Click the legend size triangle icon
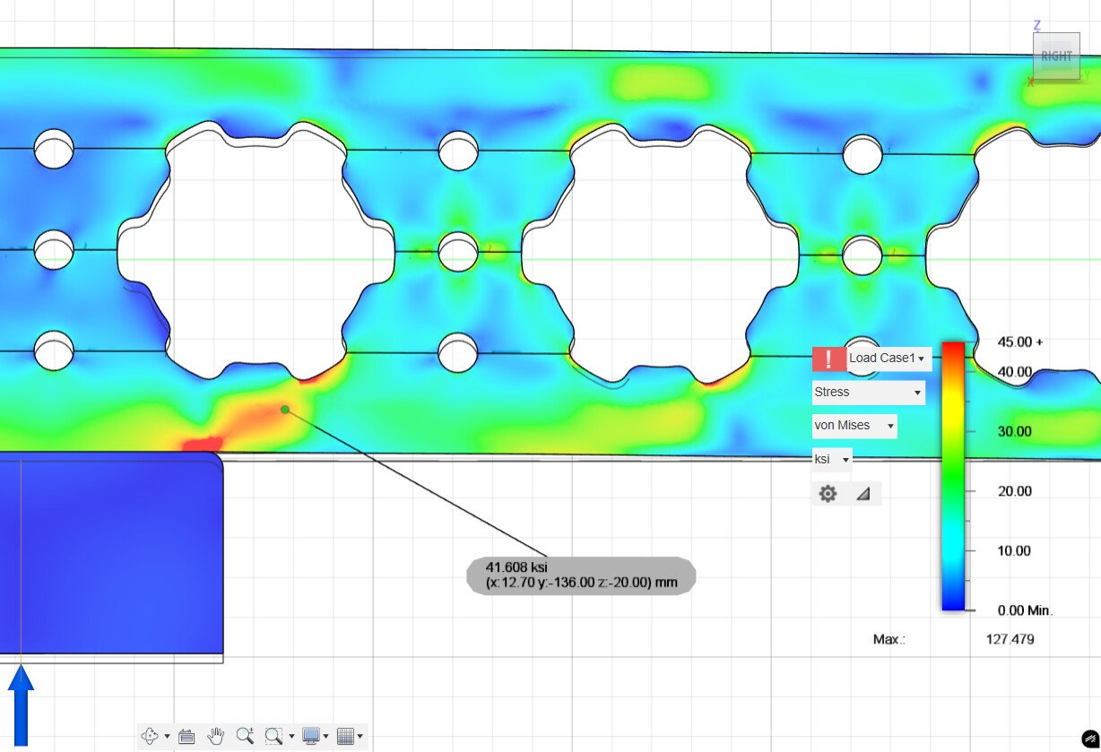The image size is (1101, 752). (x=863, y=494)
